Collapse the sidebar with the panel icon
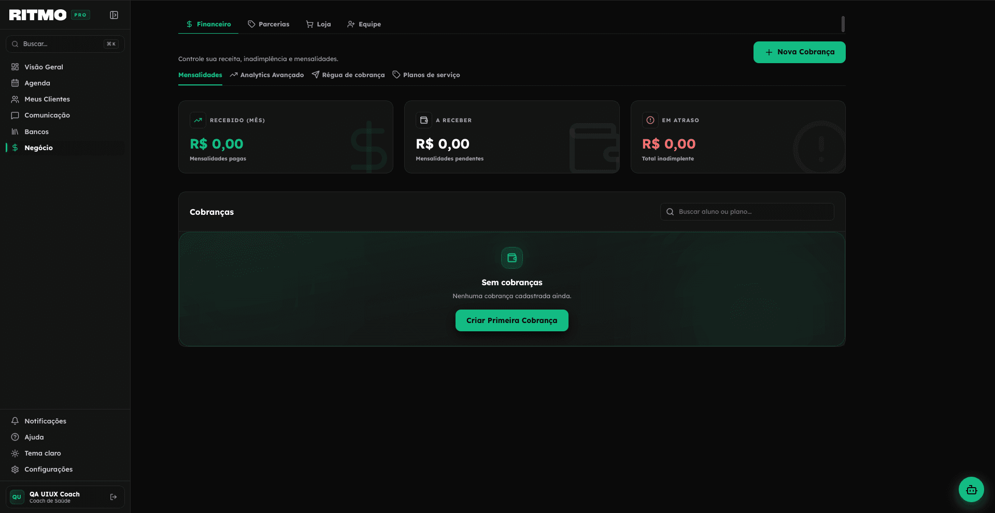995x513 pixels. point(114,15)
